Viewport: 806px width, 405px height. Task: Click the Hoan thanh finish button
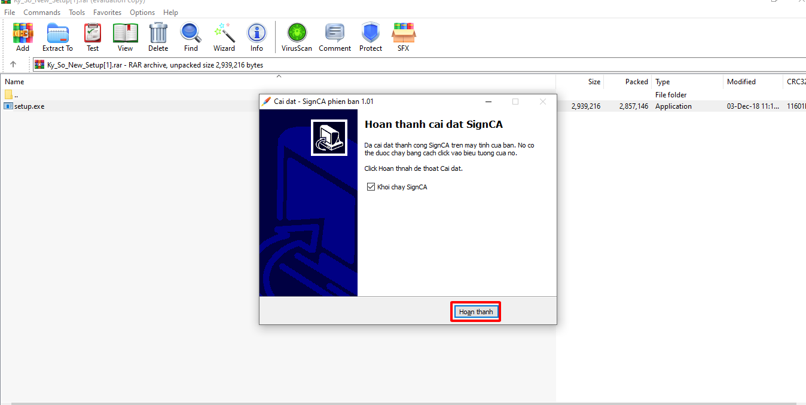click(475, 312)
